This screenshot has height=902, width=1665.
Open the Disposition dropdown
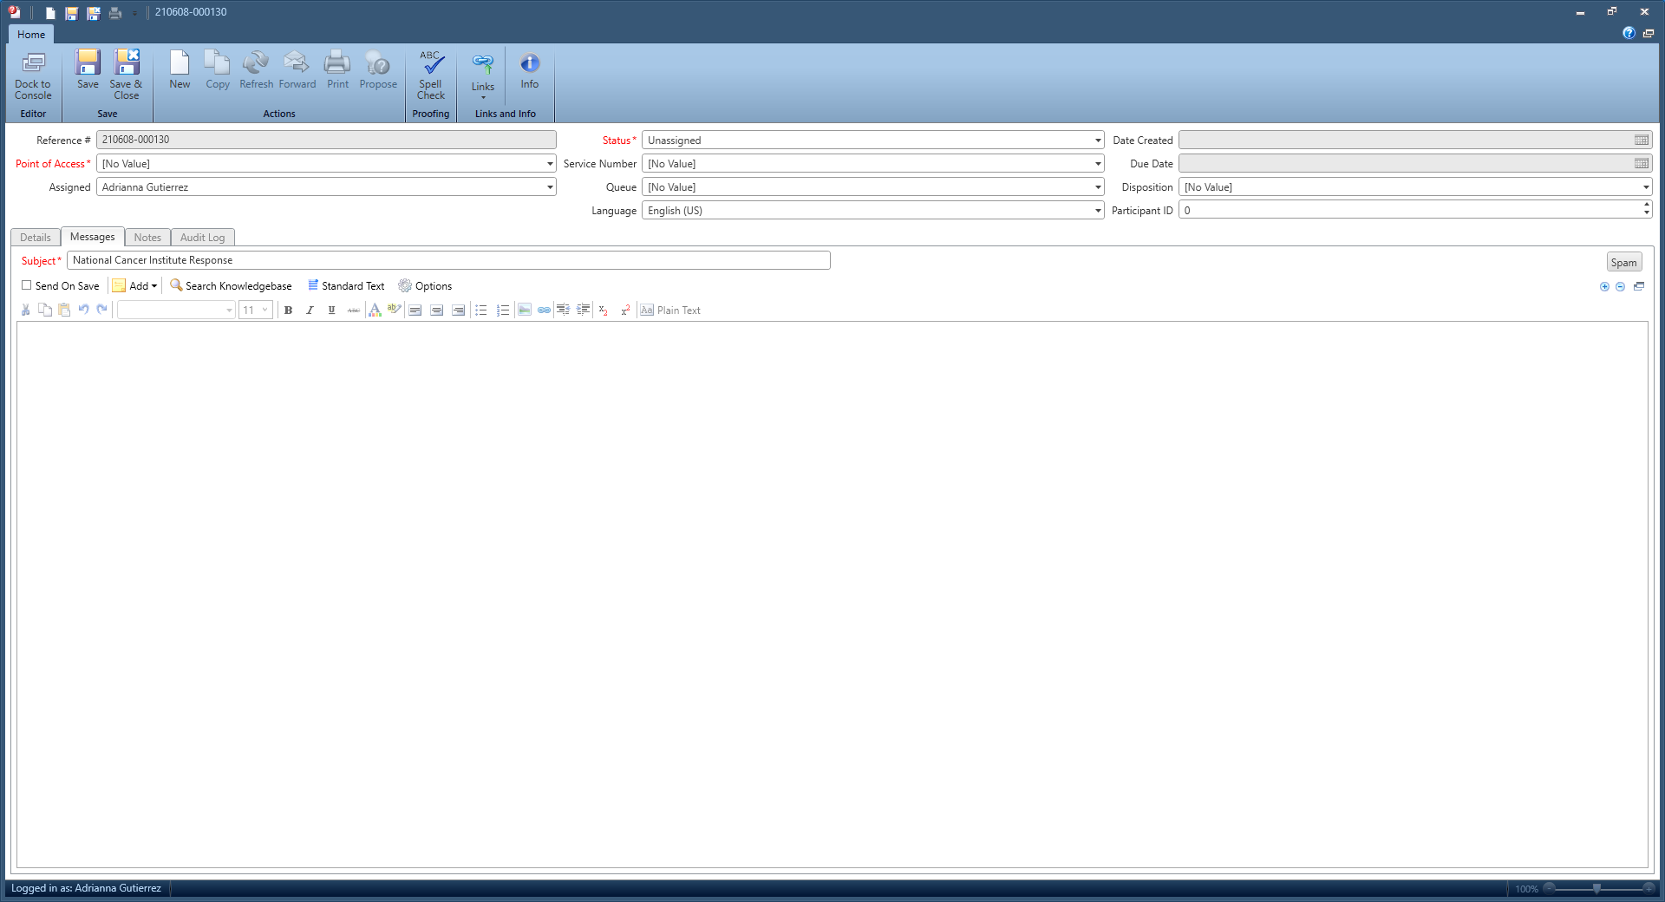[x=1645, y=187]
